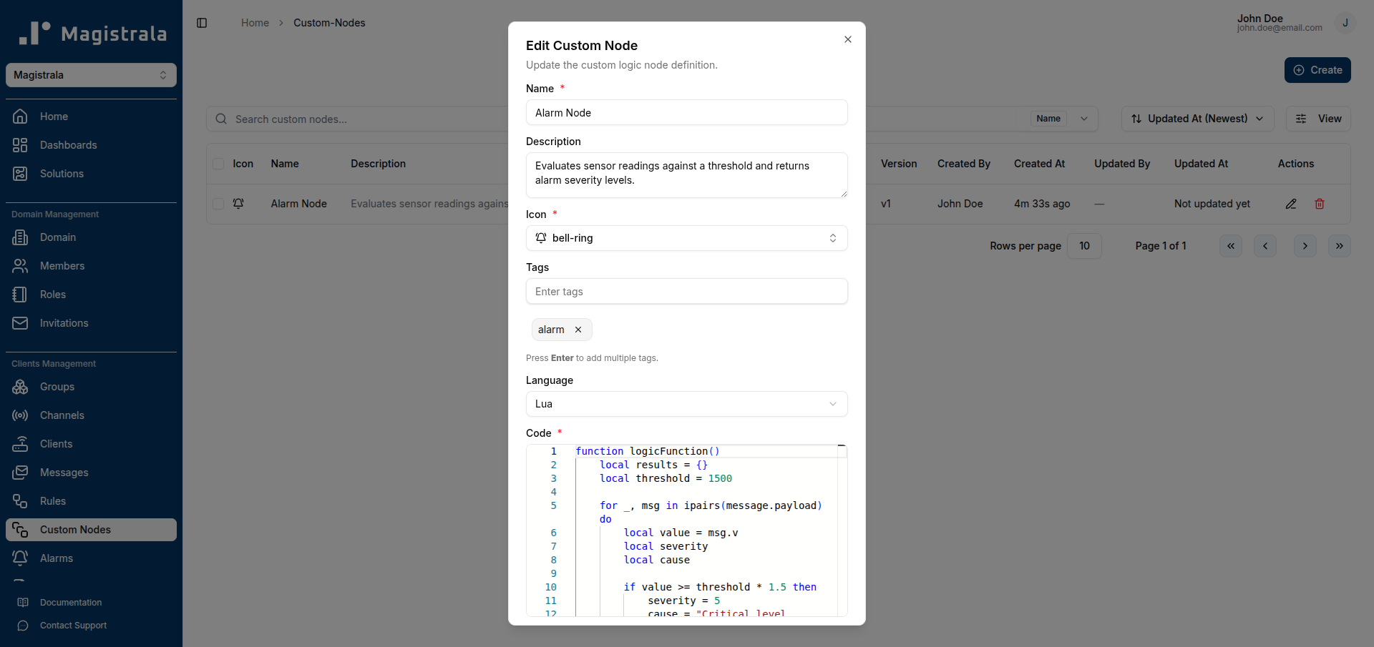The image size is (1374, 647).
Task: Click the Documentation book icon
Action: click(23, 603)
